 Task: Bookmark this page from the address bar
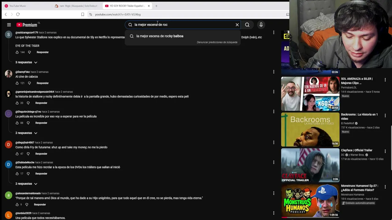[83, 14]
